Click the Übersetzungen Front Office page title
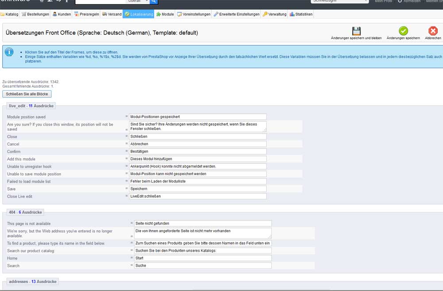Image resolution: width=443 pixels, height=291 pixels. (102, 33)
